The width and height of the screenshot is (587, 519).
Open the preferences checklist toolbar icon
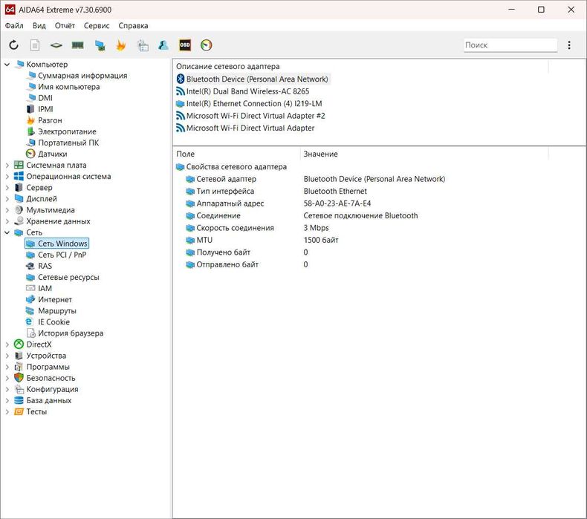tap(143, 45)
